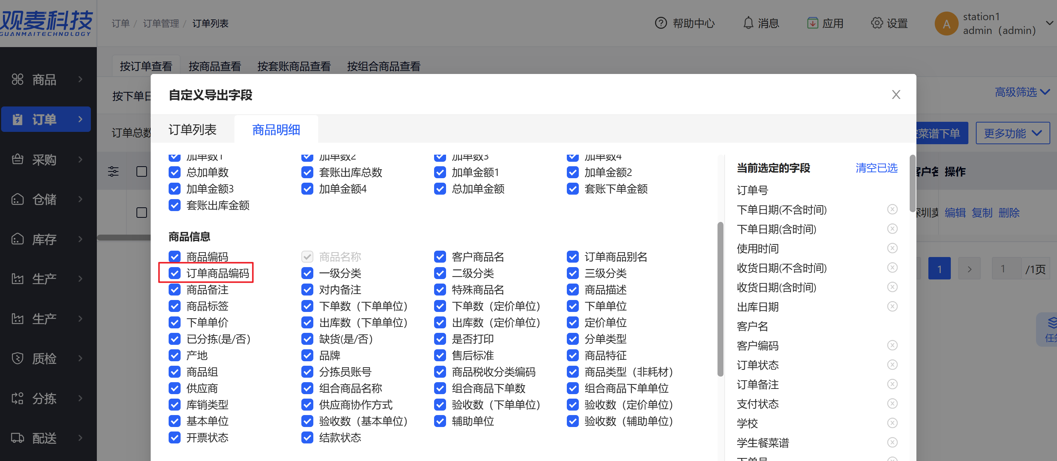Remove 使用时间 from selected fields
Image resolution: width=1057 pixels, height=461 pixels.
tap(892, 248)
